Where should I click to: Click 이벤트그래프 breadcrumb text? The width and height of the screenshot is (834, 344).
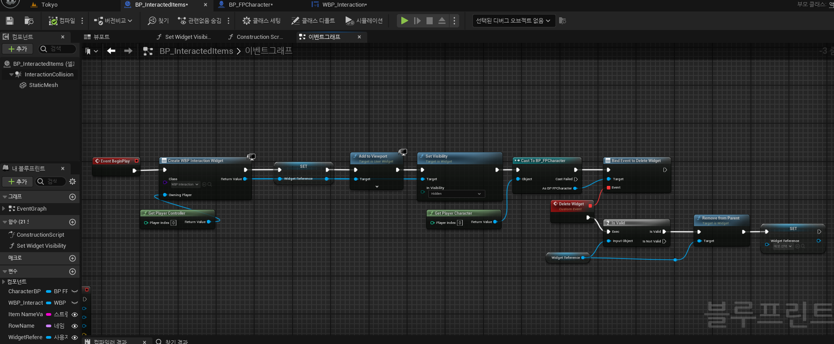point(269,51)
